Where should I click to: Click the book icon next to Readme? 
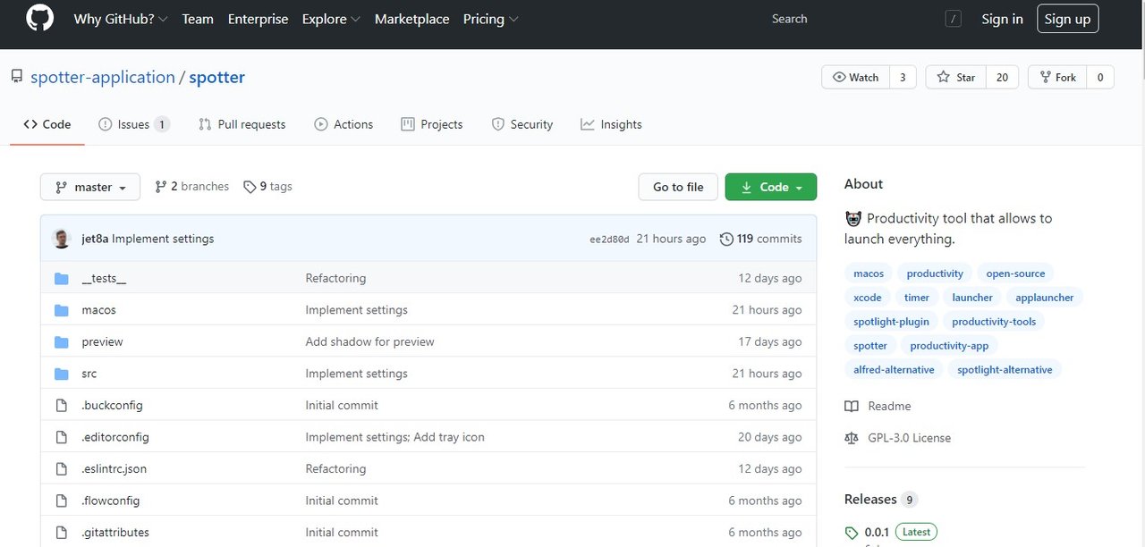click(852, 406)
